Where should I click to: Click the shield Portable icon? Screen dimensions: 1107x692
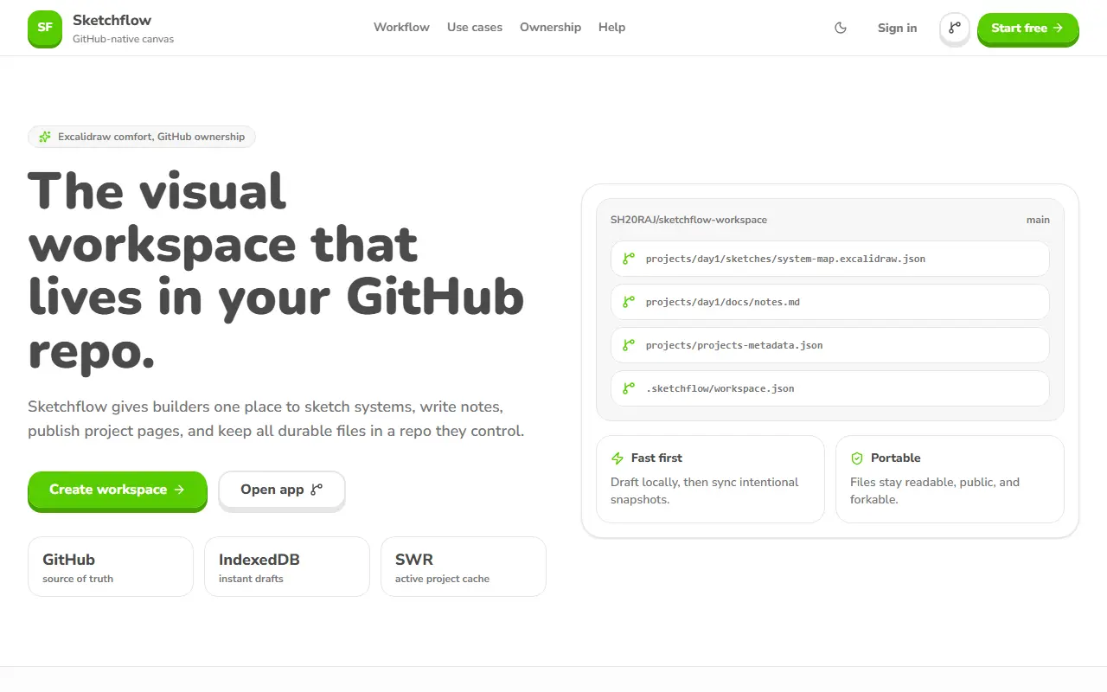pos(857,458)
